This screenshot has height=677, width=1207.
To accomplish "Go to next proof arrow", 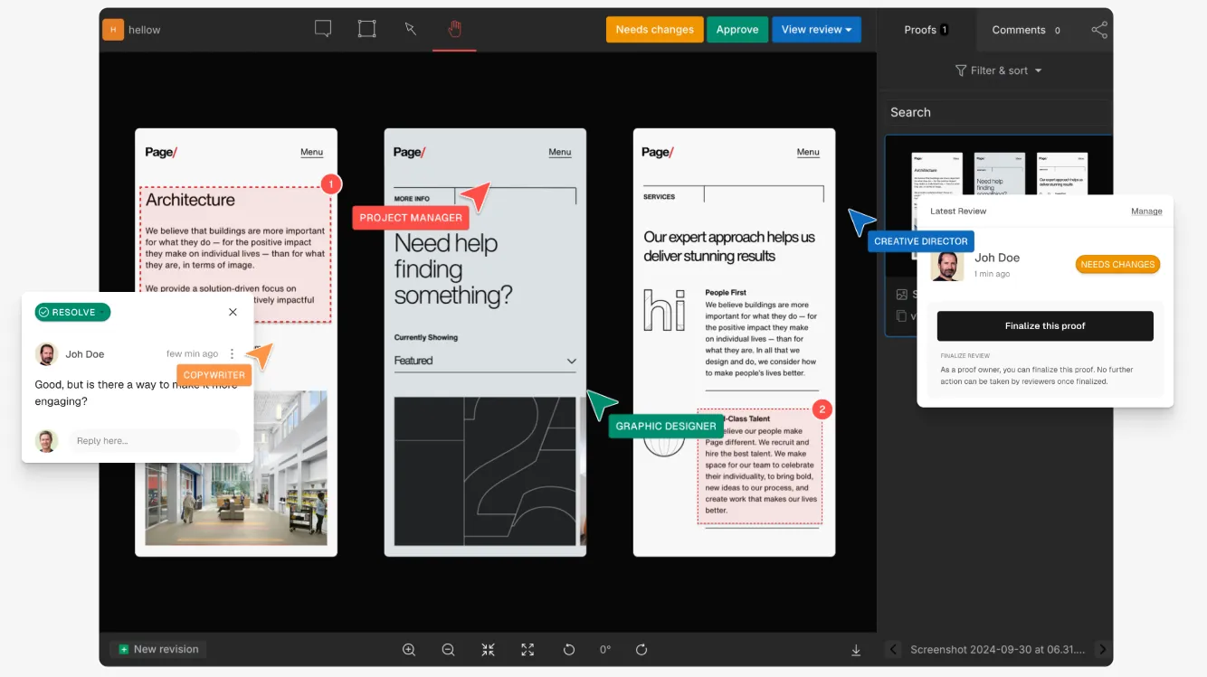I will coord(1102,649).
